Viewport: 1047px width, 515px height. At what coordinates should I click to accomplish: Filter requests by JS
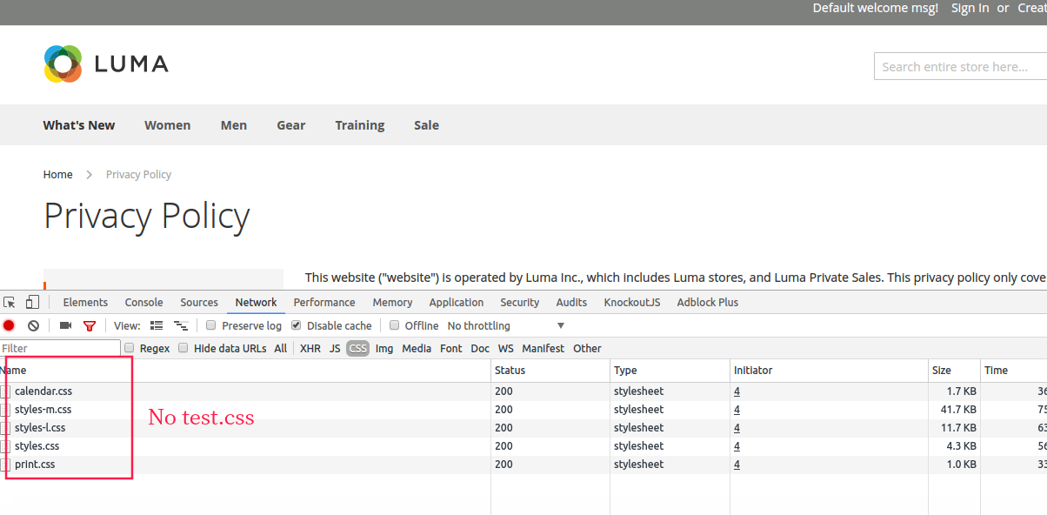335,348
